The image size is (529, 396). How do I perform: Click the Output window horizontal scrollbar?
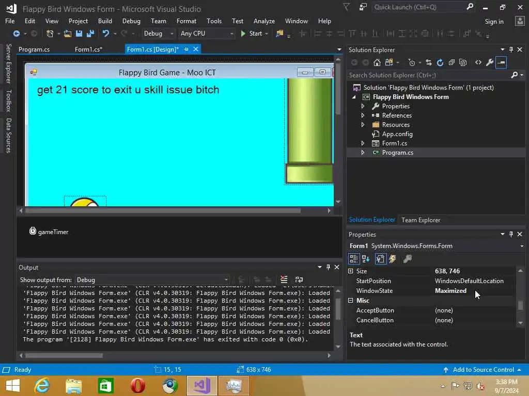tap(64, 355)
